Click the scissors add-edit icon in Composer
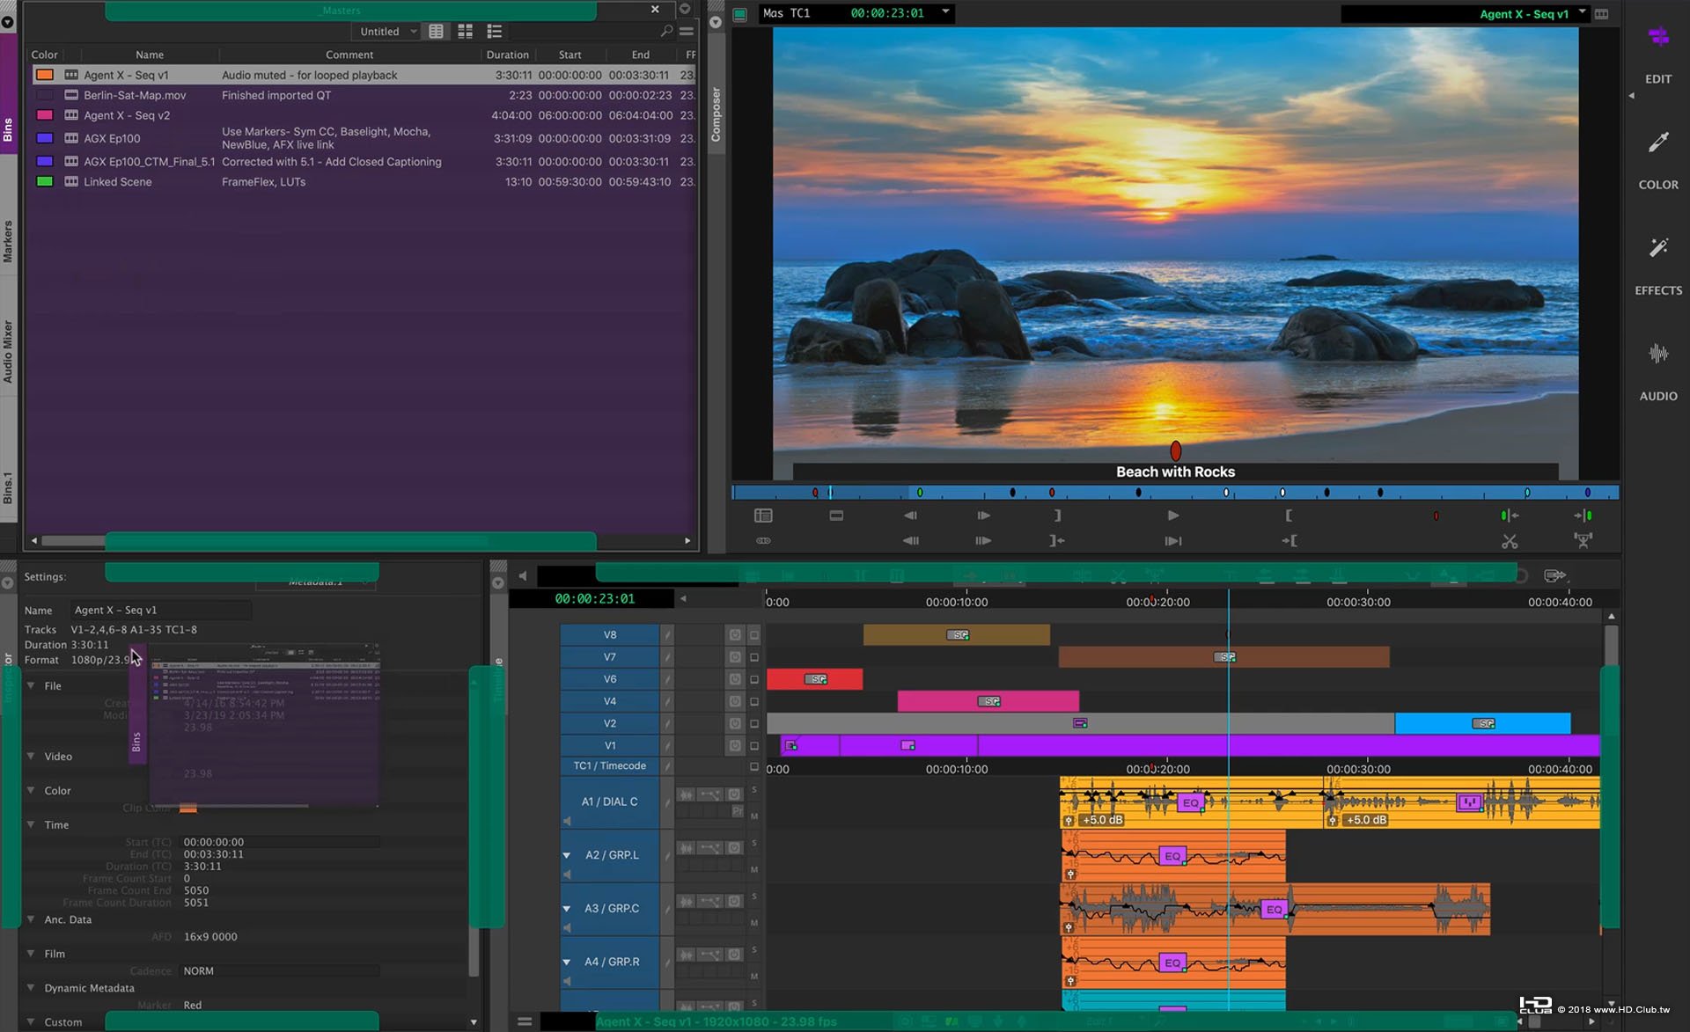Viewport: 1690px width, 1032px height. 1510,541
